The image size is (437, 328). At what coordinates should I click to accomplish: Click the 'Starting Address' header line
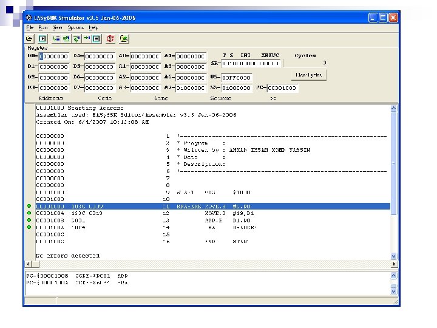pos(80,108)
